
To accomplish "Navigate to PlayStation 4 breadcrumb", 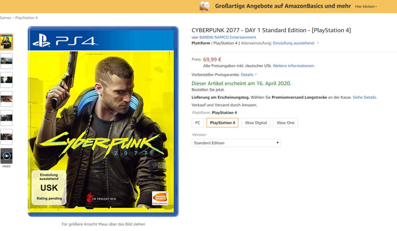I will [26, 18].
